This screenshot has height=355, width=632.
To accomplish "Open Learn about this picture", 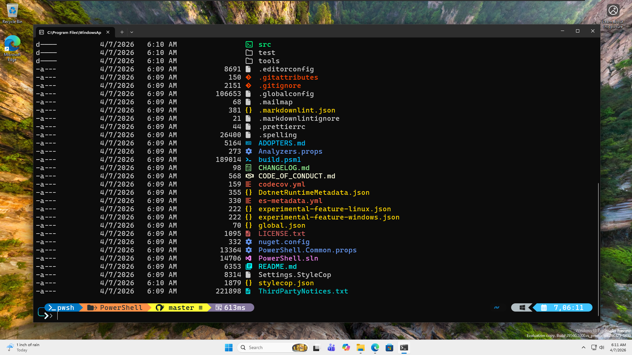I will (x=613, y=16).
